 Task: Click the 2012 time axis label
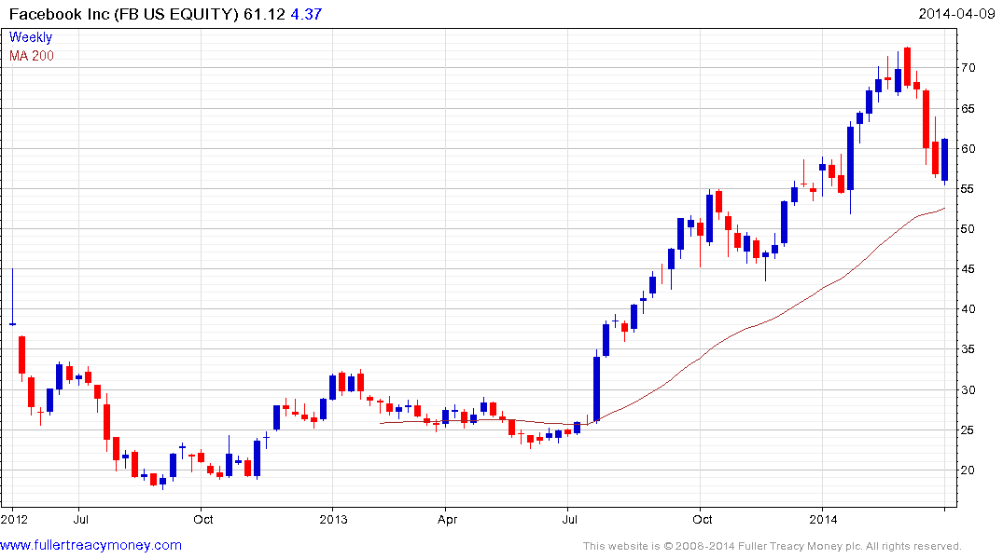(14, 519)
